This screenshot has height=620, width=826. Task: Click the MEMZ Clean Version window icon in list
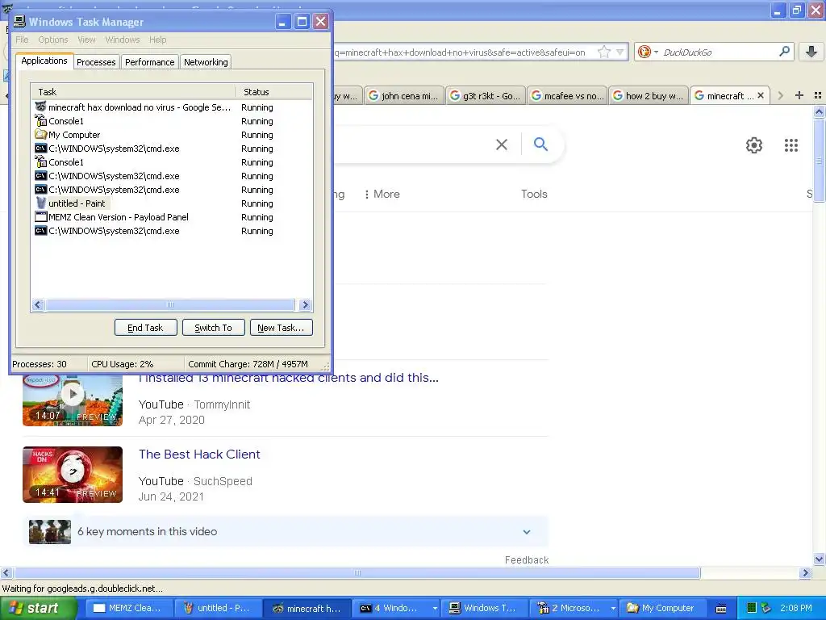pyautogui.click(x=40, y=216)
